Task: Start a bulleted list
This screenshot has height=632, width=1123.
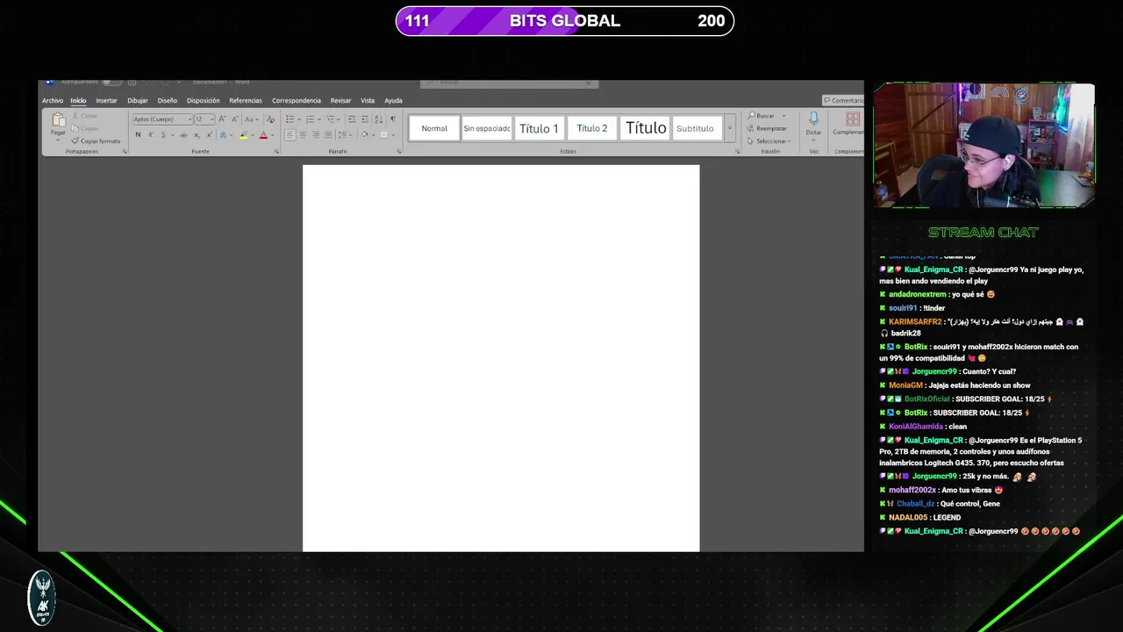Action: click(290, 118)
